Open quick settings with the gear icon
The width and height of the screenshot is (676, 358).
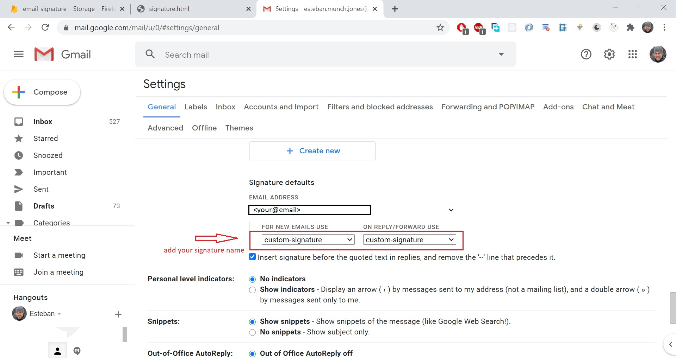click(609, 54)
